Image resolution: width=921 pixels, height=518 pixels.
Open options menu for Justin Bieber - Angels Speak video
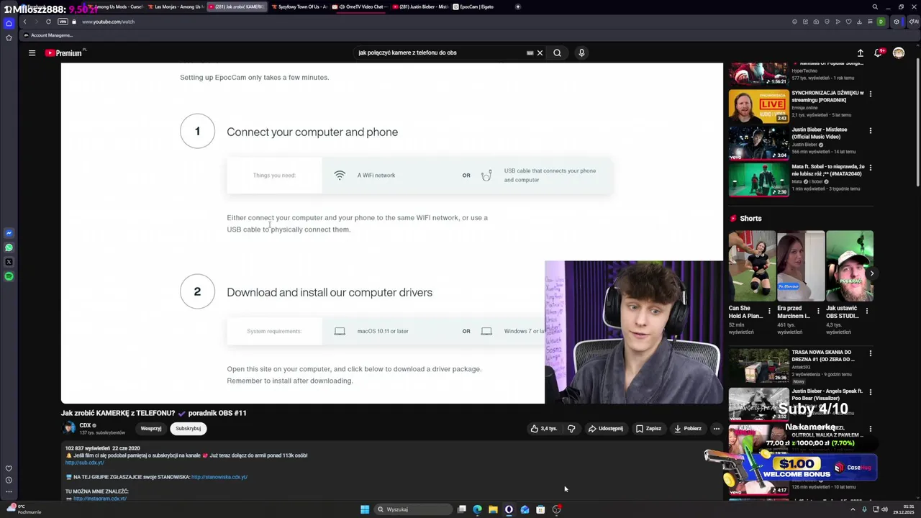click(x=871, y=393)
